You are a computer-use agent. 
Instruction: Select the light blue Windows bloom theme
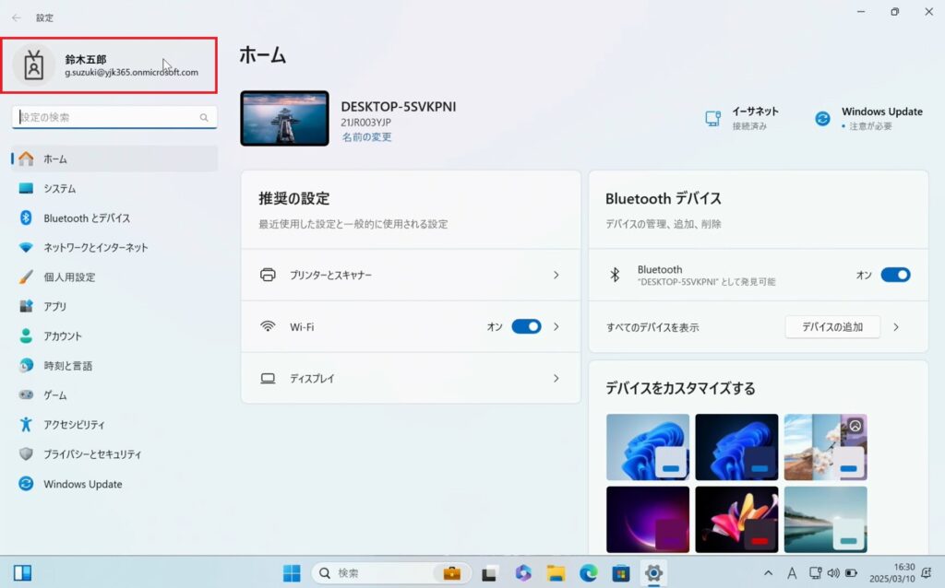(x=648, y=447)
